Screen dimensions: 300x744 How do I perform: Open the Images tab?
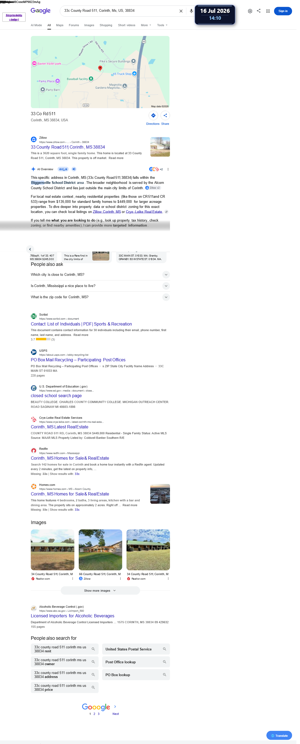pos(89,25)
